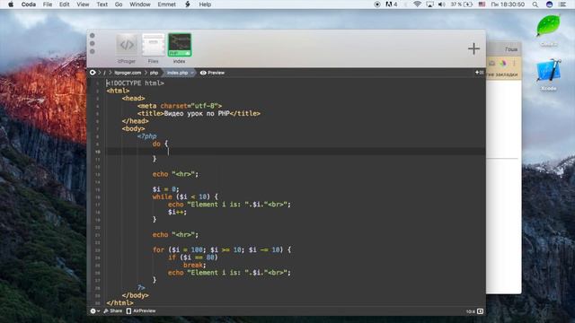Screen dimensions: 575x323
Task: Toggle Preview eye in path bar
Action: pos(212,73)
